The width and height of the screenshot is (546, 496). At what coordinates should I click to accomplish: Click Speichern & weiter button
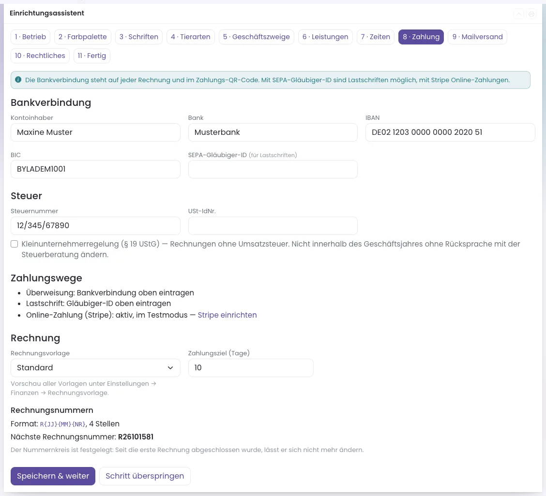click(53, 476)
